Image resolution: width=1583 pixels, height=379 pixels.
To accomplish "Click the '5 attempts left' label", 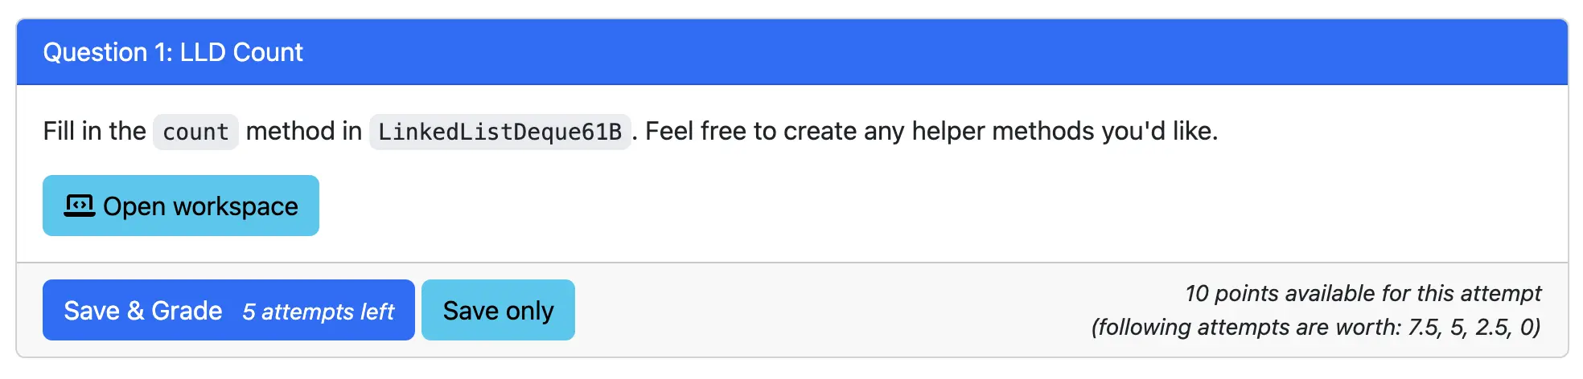I will (318, 312).
